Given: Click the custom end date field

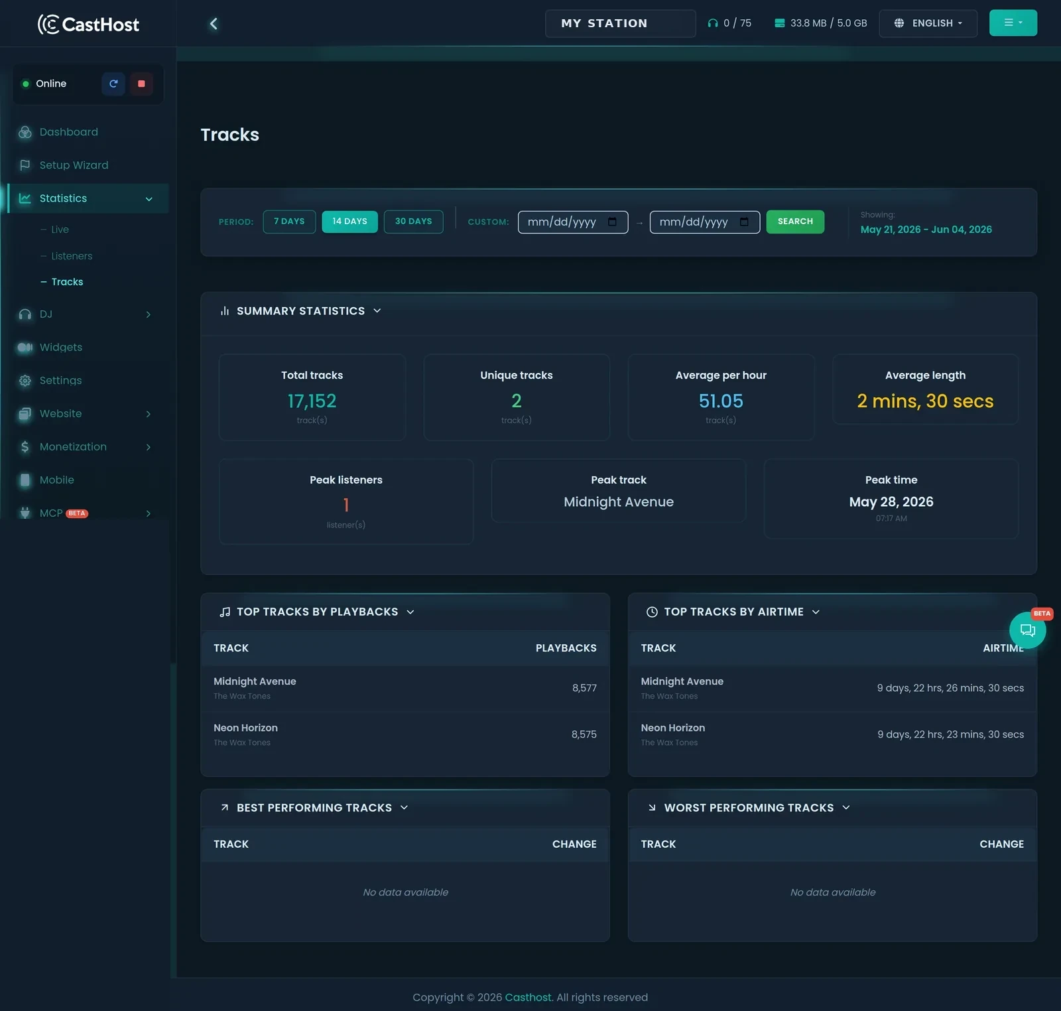Looking at the screenshot, I should (705, 222).
